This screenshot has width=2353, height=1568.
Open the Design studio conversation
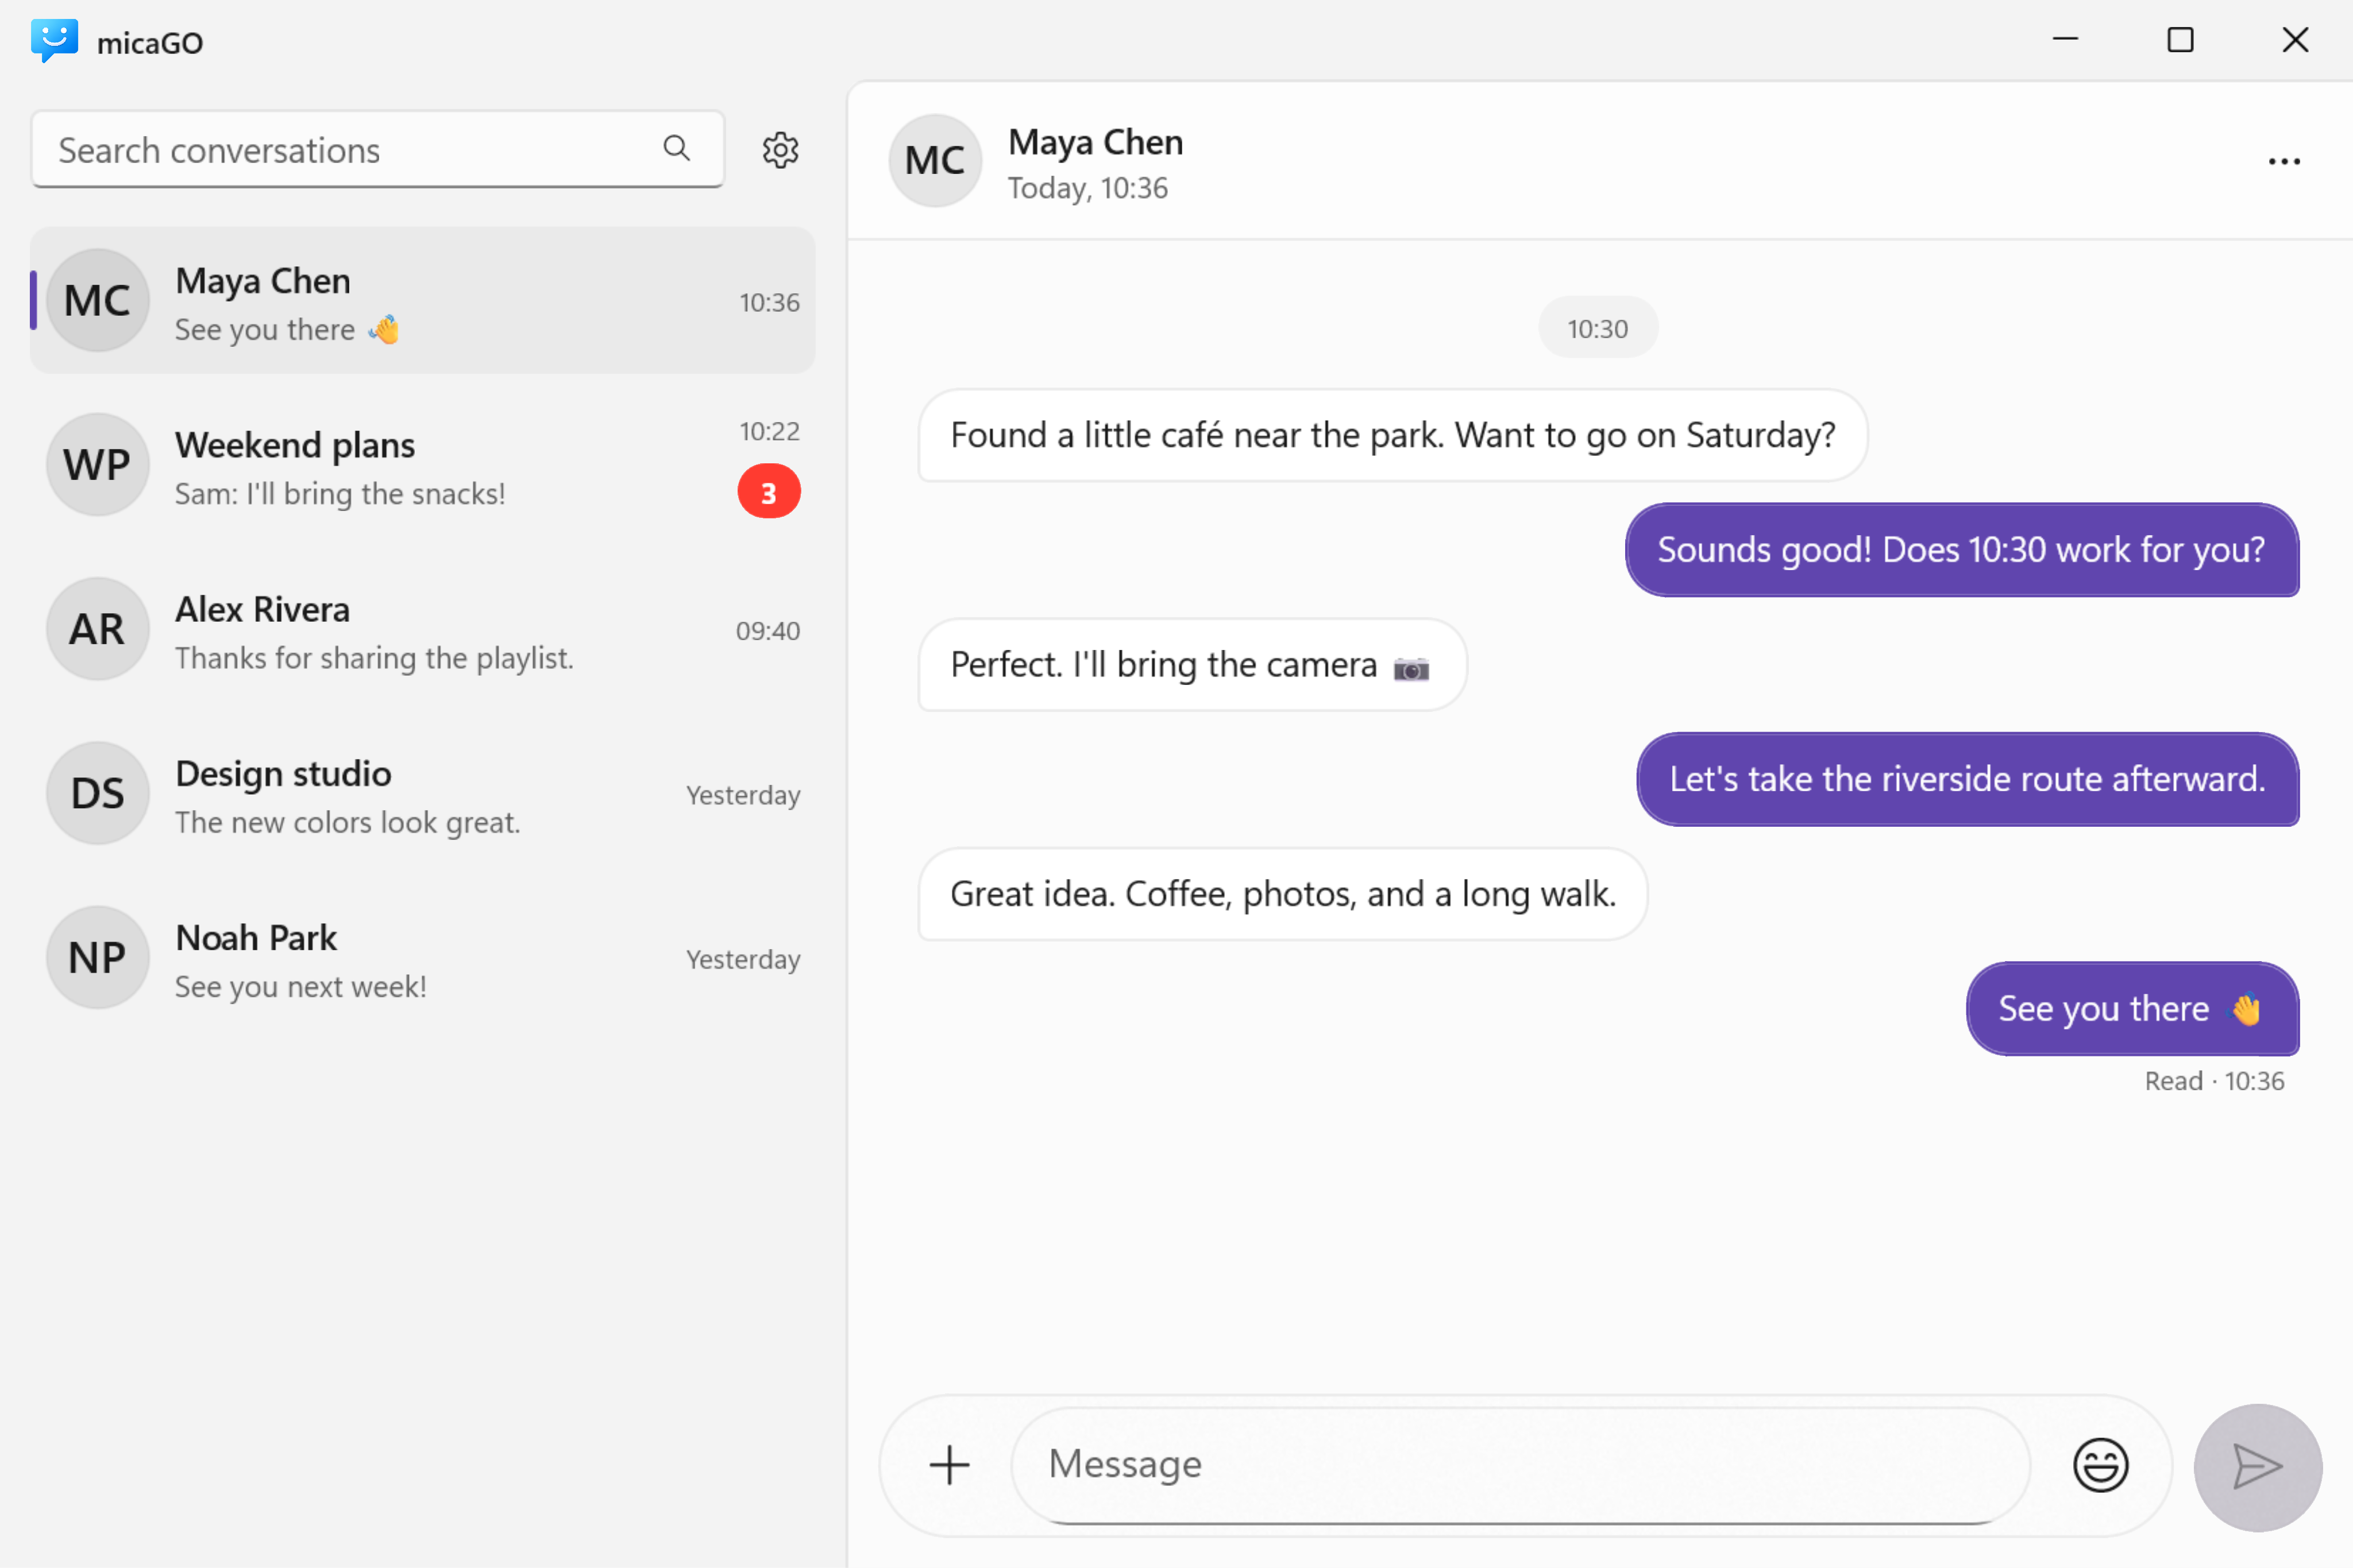click(x=422, y=793)
